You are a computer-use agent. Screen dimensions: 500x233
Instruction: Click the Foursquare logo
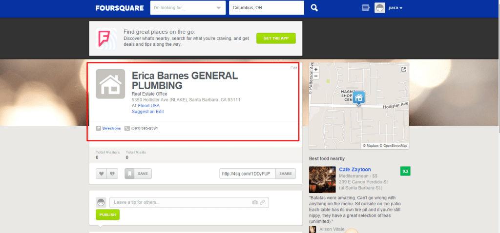120,8
